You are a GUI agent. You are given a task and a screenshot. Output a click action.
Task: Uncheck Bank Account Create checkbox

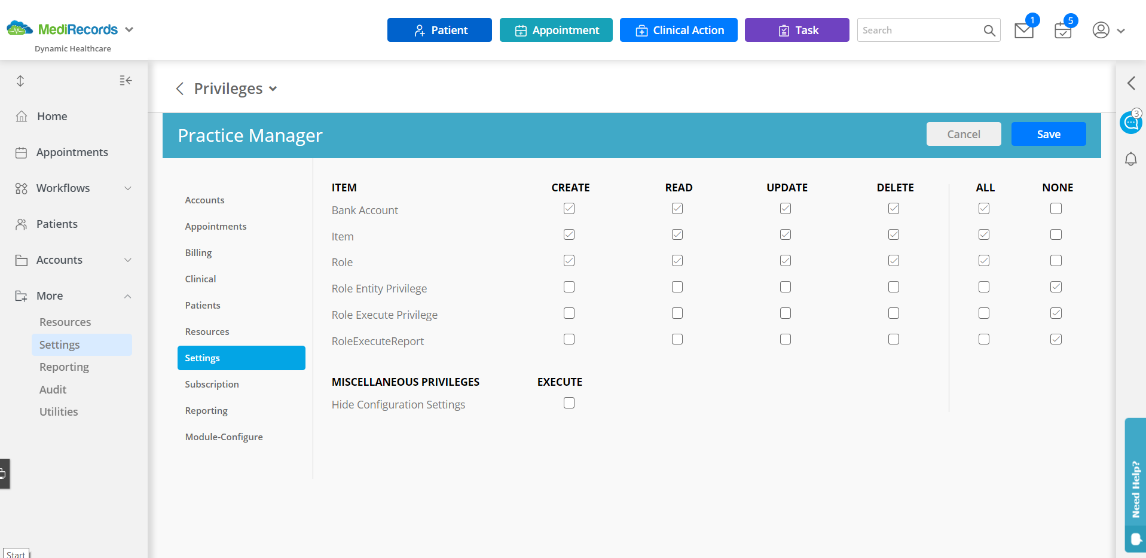pos(569,208)
